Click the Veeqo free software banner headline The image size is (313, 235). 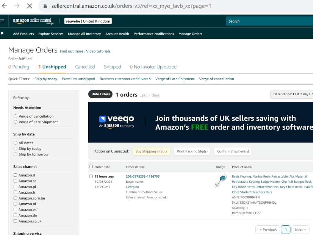coord(234,123)
